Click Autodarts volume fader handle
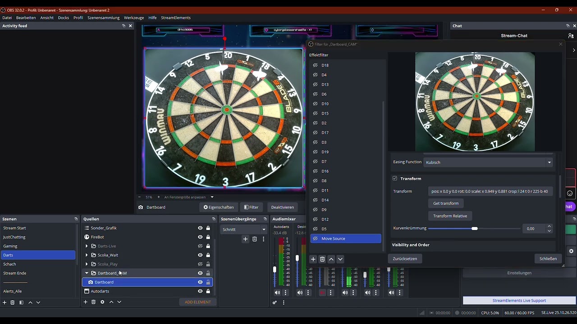The image size is (577, 324). [x=275, y=270]
